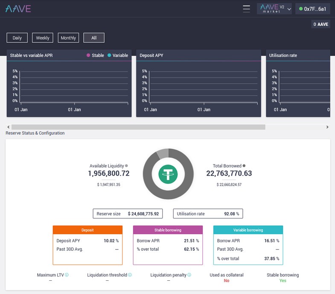
Task: Click the scrollbar left arrow
Action: point(9,127)
